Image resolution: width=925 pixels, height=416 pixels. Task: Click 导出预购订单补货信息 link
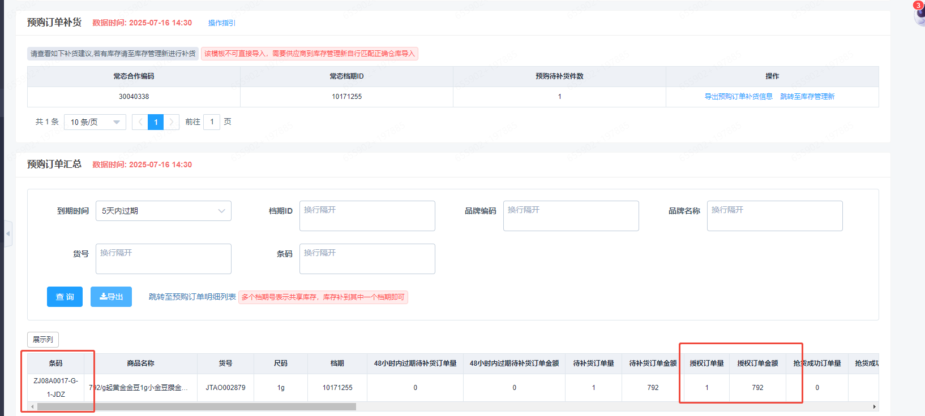tap(738, 97)
